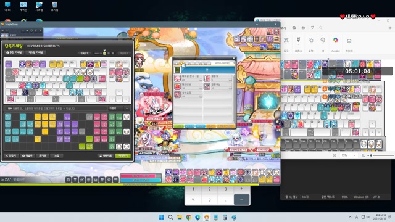Open the 75% zoom dropdown in Paint
Viewport: 395px width, 222px height.
pyautogui.click(x=348, y=155)
